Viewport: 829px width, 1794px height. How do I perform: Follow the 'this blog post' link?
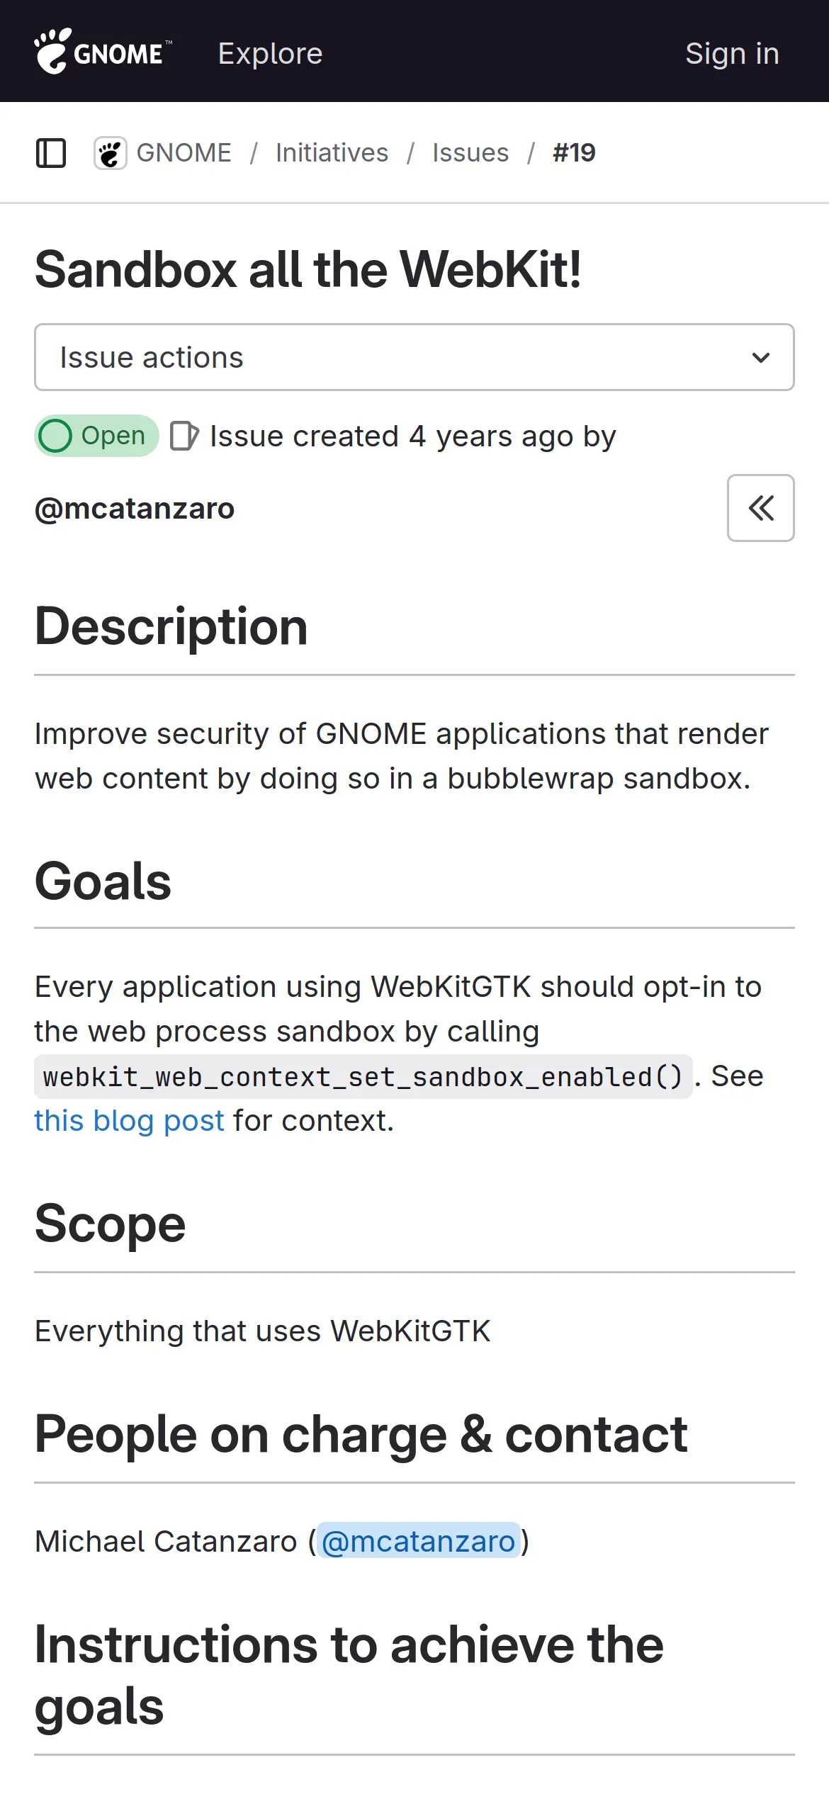[x=129, y=1121]
